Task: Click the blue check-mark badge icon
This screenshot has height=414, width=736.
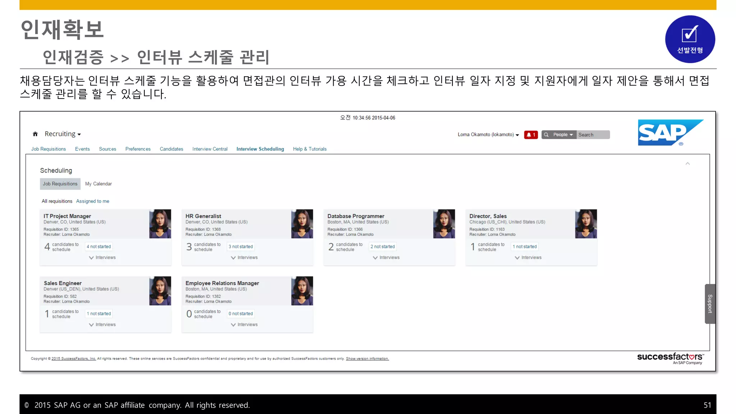Action: click(x=690, y=39)
